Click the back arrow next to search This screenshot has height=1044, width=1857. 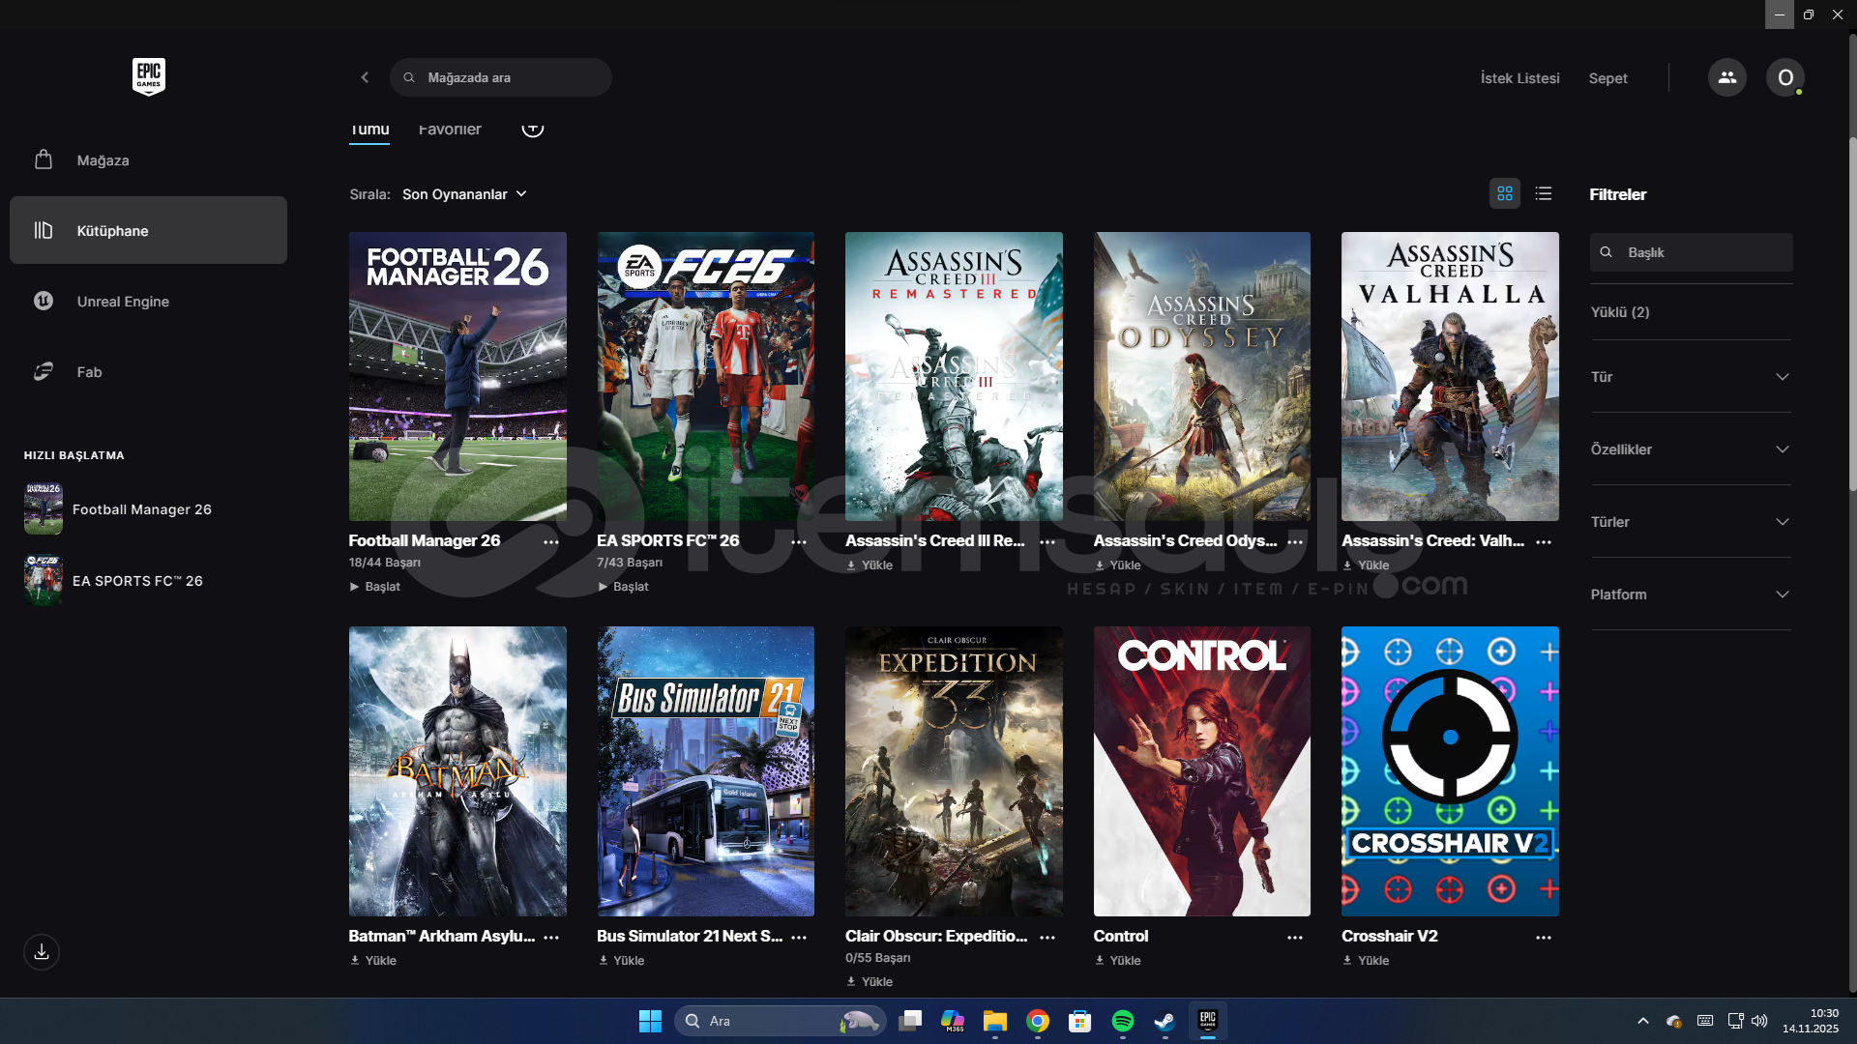[365, 77]
